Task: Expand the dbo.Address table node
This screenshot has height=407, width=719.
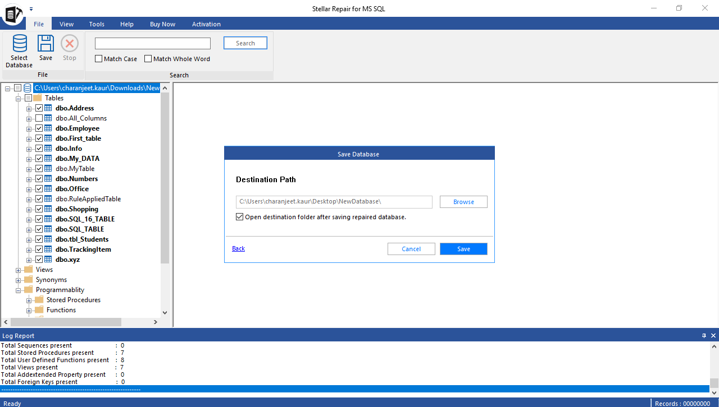Action: pyautogui.click(x=29, y=108)
